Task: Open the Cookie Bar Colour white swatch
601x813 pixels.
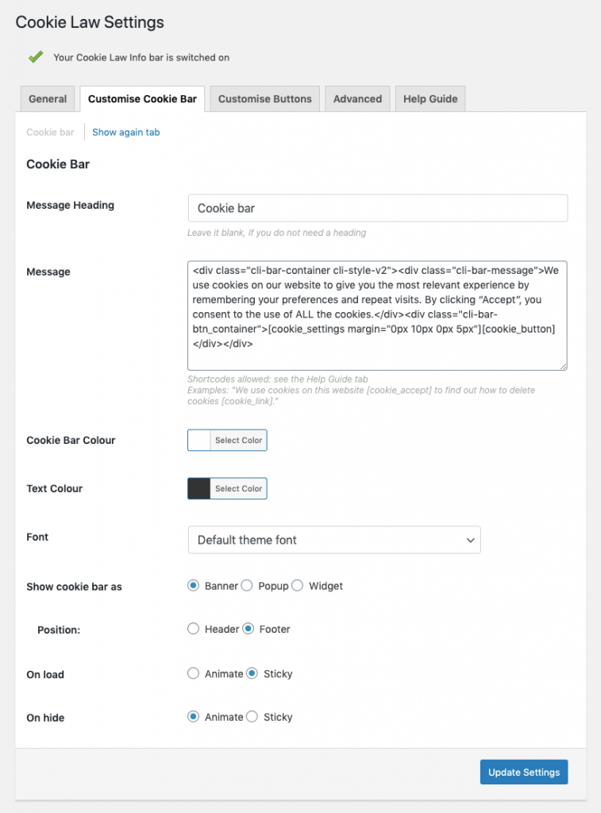Action: (199, 440)
